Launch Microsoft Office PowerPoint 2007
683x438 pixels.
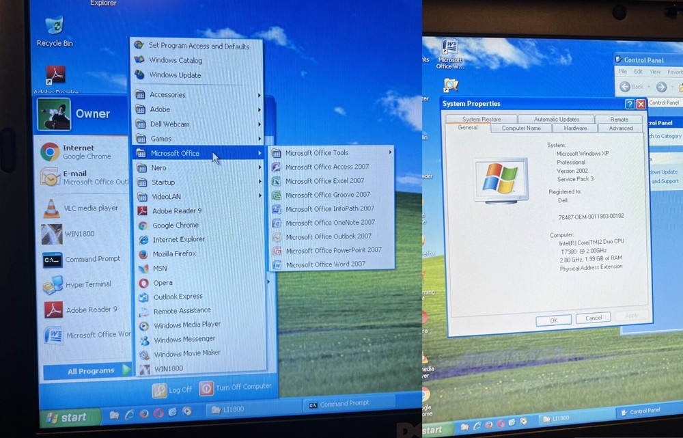332,251
